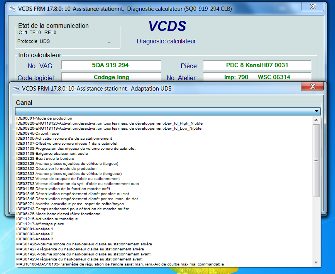The image size is (335, 274).
Task: Select IDE02332-Désactiver le mode de production
Action: click(x=56, y=169)
